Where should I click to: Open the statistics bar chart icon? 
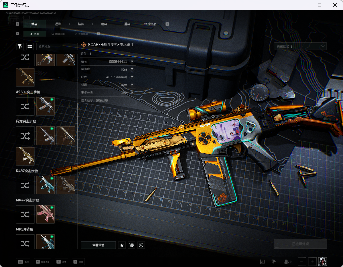[x=262, y=262]
